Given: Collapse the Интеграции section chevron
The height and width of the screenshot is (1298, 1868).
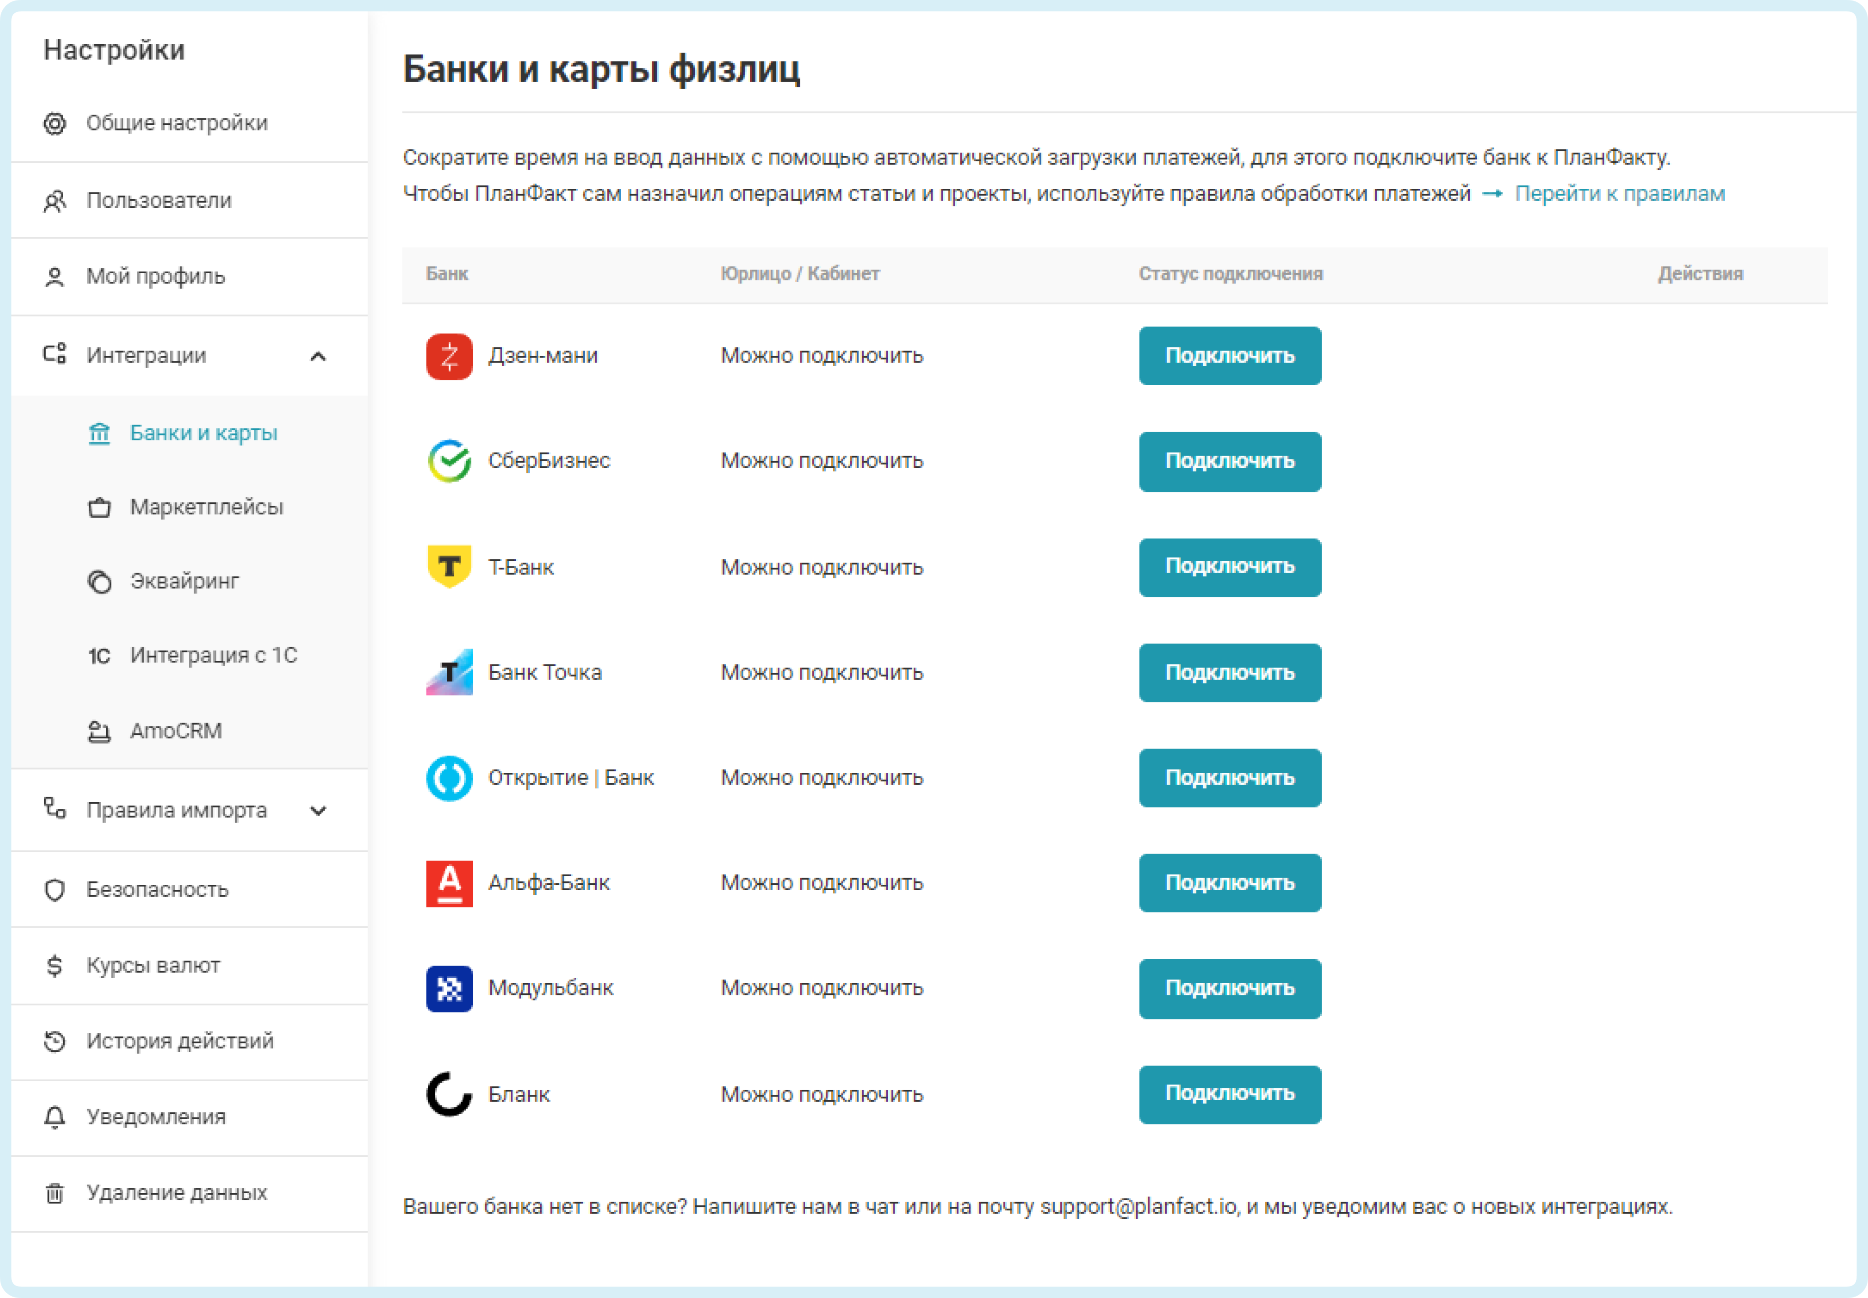Looking at the screenshot, I should tap(319, 356).
